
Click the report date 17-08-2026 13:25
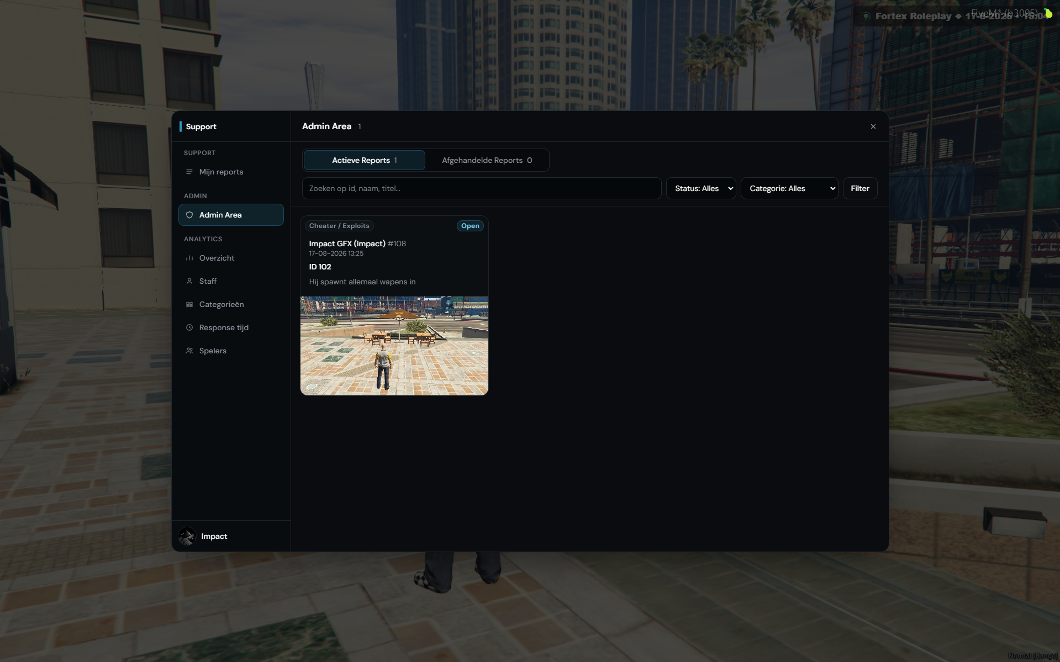[x=336, y=253]
